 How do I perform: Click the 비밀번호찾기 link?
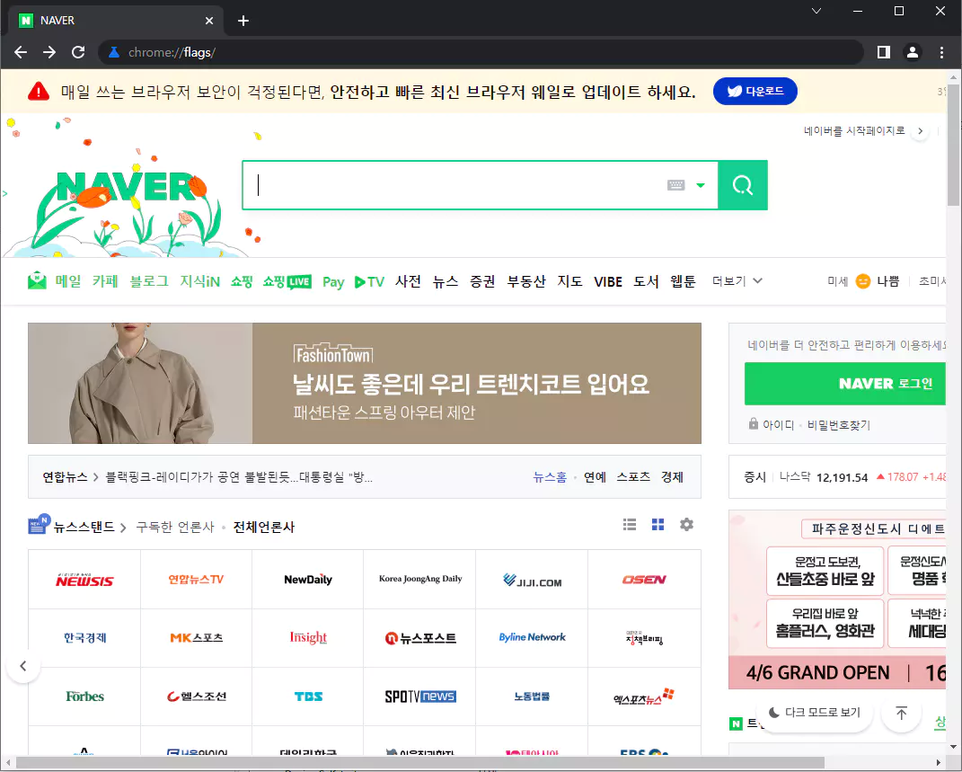pyautogui.click(x=839, y=425)
